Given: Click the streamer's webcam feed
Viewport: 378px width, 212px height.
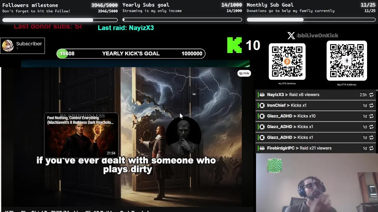Looking at the screenshot, I should point(317,183).
